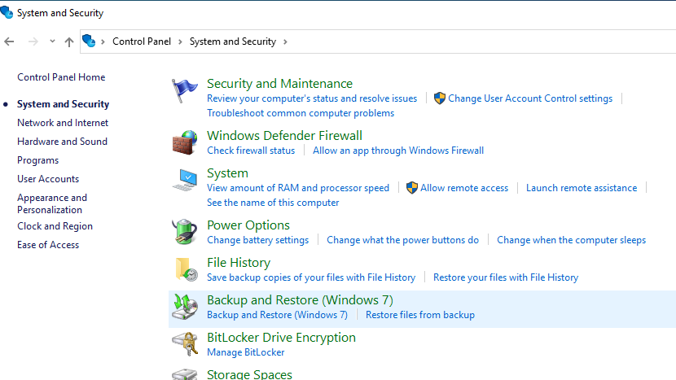Click the System and Security title bar icon
This screenshot has width=676, height=380.
pyautogui.click(x=7, y=12)
